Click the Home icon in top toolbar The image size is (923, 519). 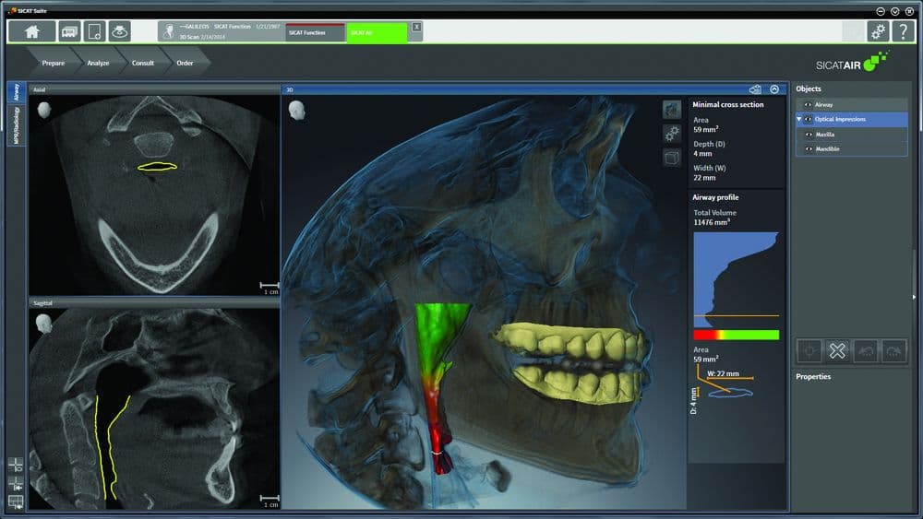coord(32,31)
